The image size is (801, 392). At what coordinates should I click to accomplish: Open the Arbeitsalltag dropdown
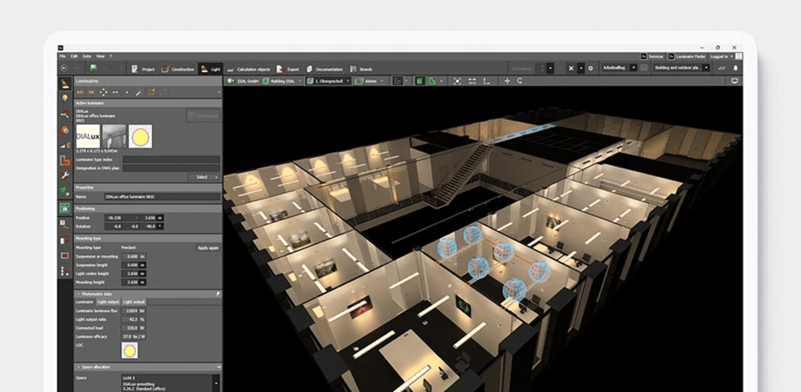point(617,68)
